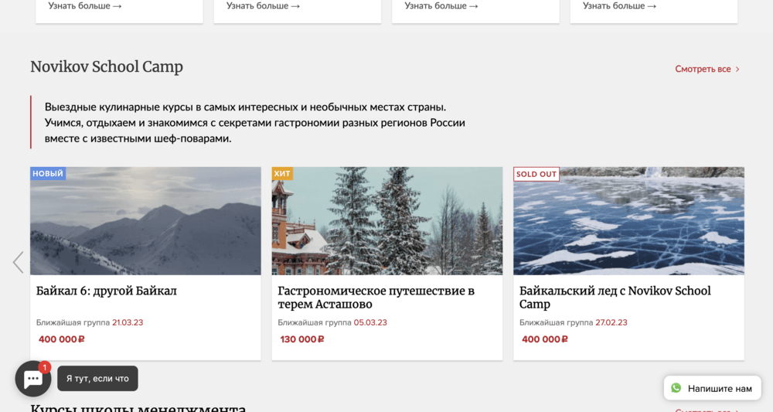Click the Курсы школы менеджмента heading
Image resolution: width=773 pixels, height=412 pixels.
point(138,408)
